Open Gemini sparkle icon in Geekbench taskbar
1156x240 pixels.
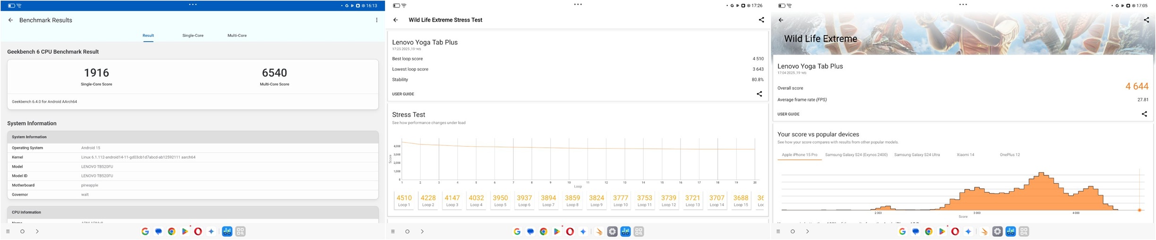(x=211, y=232)
